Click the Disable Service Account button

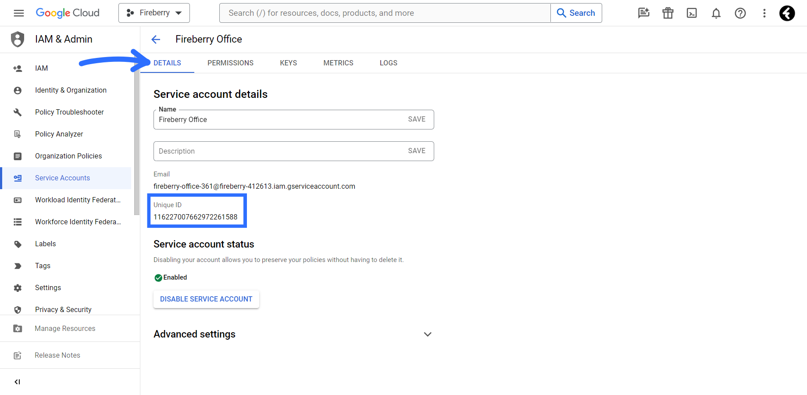pos(206,299)
